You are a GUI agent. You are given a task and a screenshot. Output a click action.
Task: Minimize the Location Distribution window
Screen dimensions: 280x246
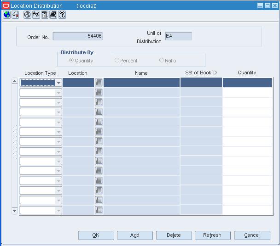(260, 6)
